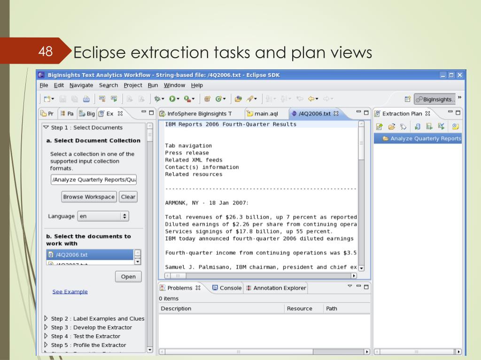Image resolution: width=481 pixels, height=360 pixels.
Task: Minimize the Extraction Plan view
Action: (450, 112)
